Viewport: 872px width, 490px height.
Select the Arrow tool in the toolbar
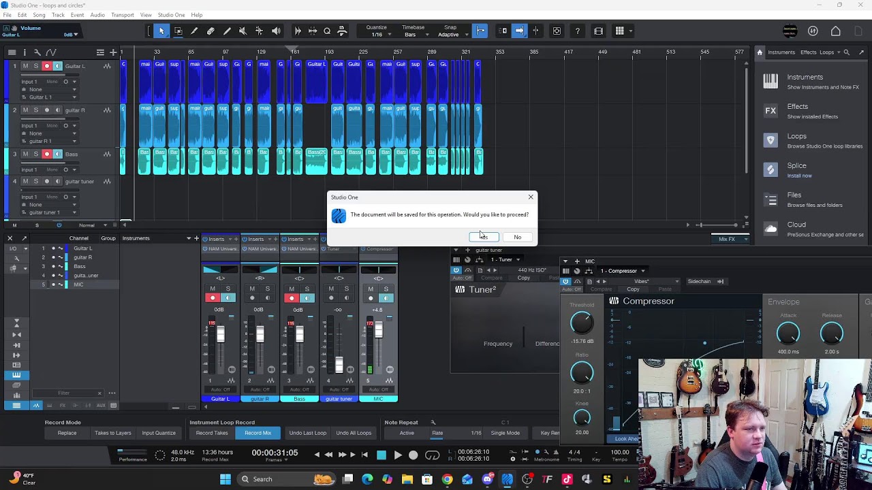coord(161,31)
